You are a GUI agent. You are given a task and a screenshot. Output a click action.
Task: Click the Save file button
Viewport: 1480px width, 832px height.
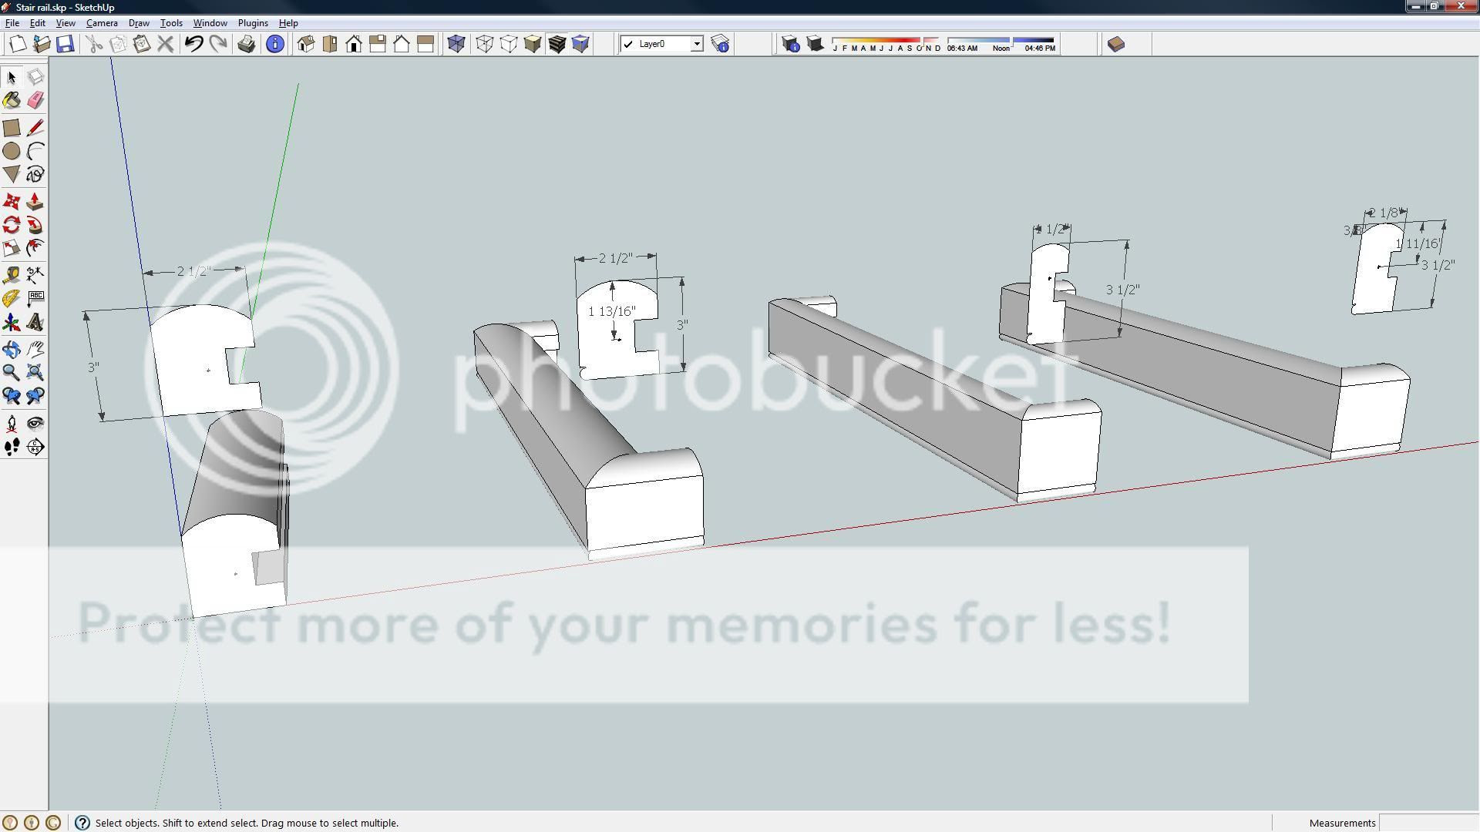tap(66, 44)
